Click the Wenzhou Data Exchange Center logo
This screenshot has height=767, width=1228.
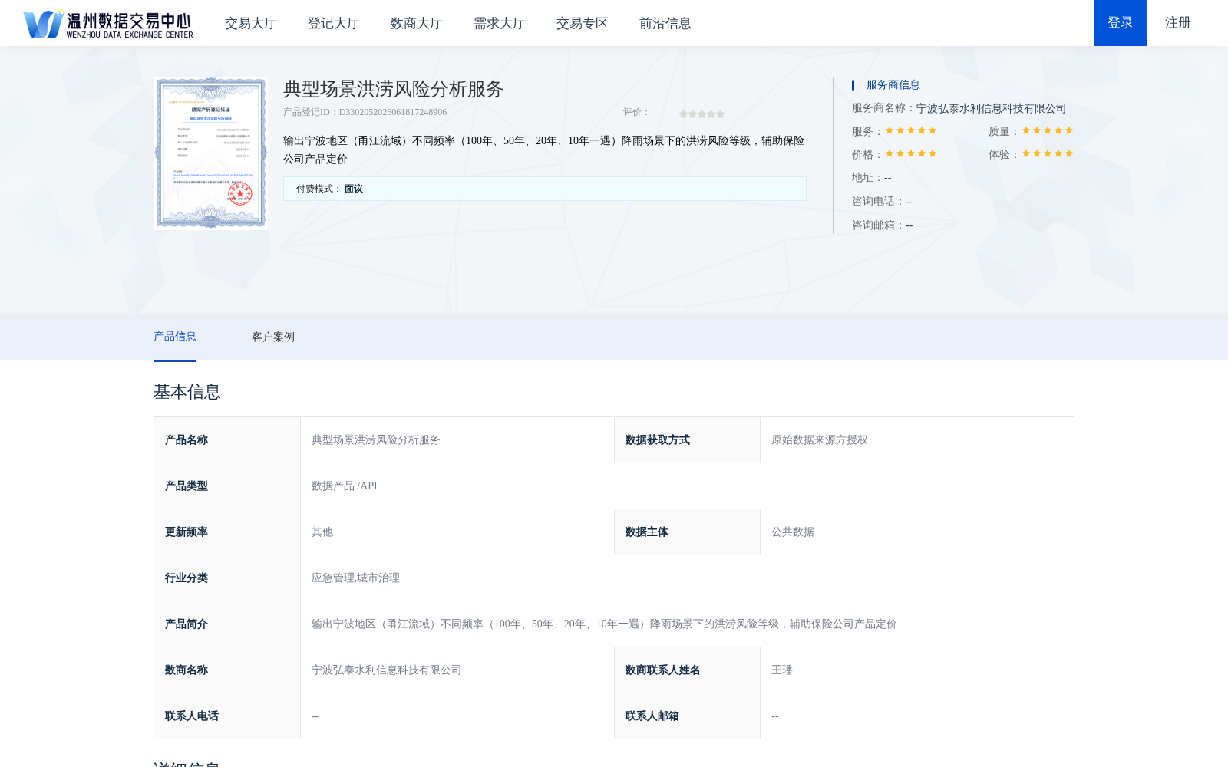108,24
